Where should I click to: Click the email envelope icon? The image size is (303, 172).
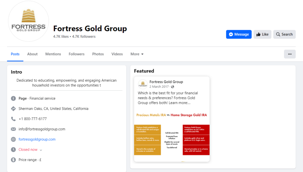coord(13,129)
